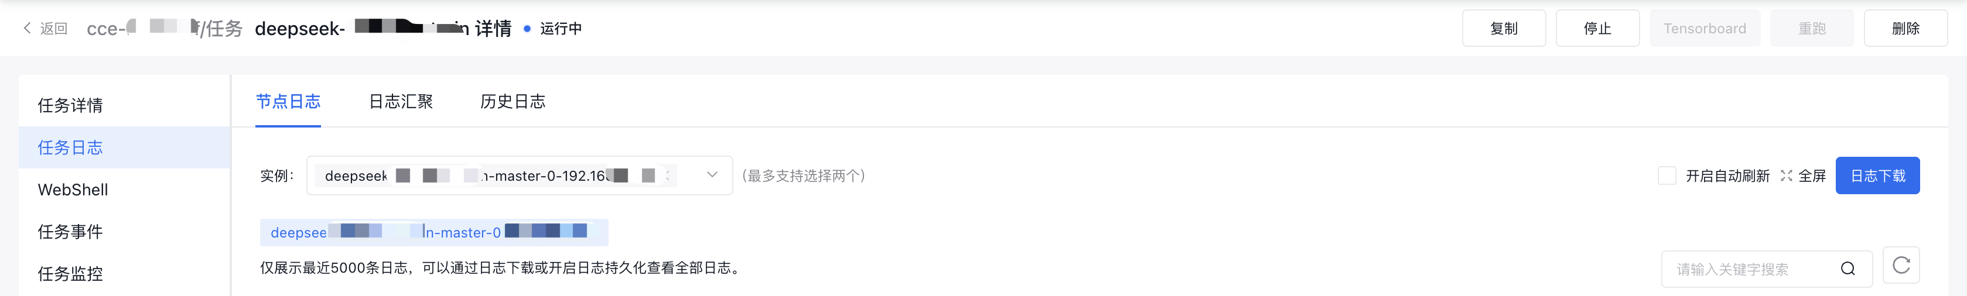
Task: Click the back arrow icon next to 返回
Action: click(x=28, y=28)
